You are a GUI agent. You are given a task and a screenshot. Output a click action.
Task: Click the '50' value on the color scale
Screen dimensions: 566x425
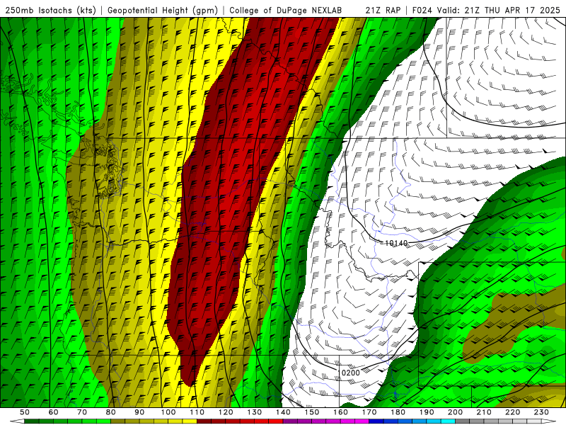tap(25, 412)
